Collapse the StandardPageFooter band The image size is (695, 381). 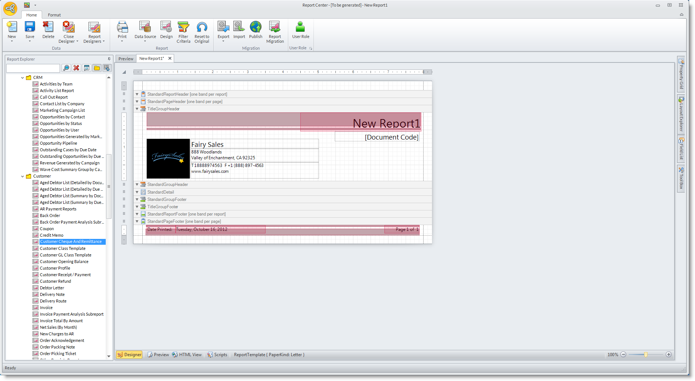(137, 221)
